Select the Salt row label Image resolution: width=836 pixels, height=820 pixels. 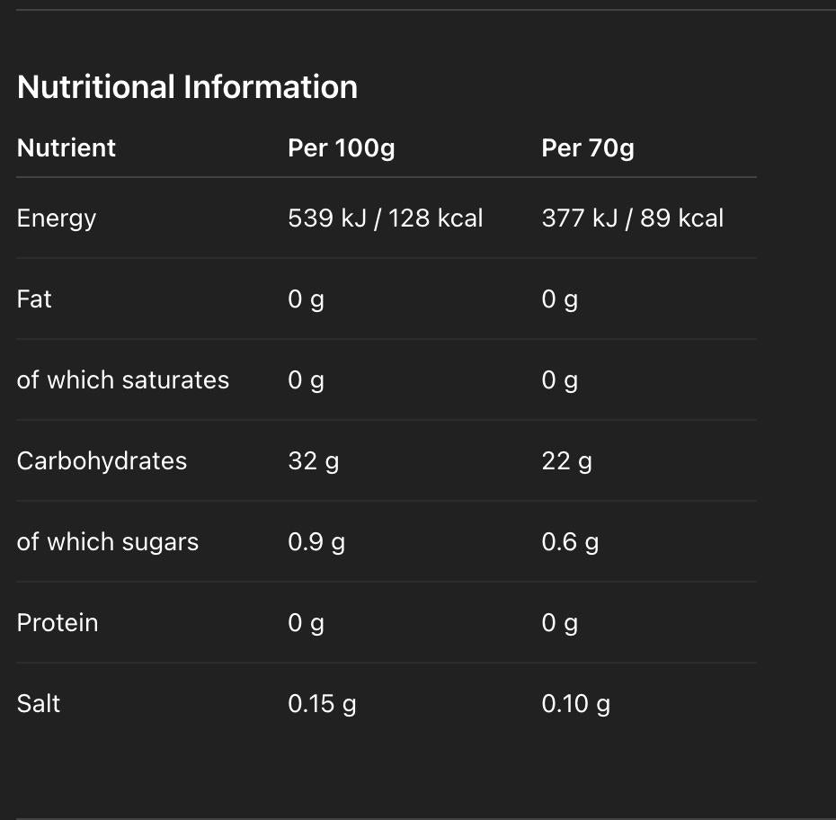39,704
